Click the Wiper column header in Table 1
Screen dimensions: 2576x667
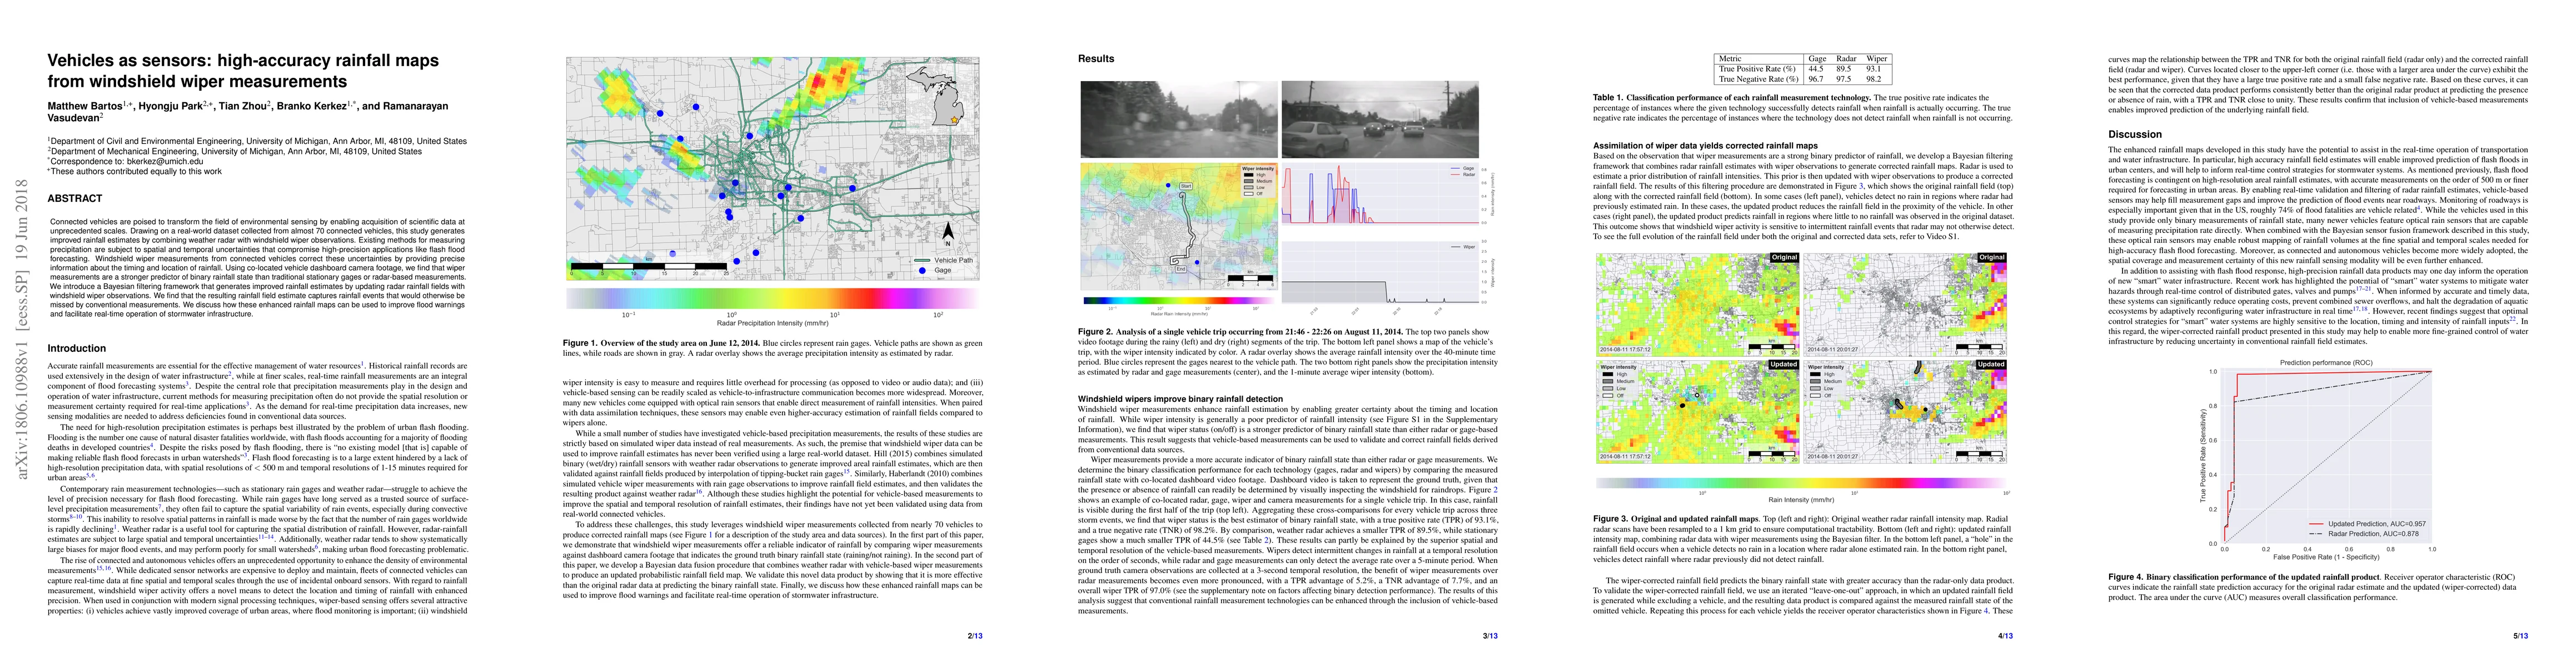click(1876, 59)
